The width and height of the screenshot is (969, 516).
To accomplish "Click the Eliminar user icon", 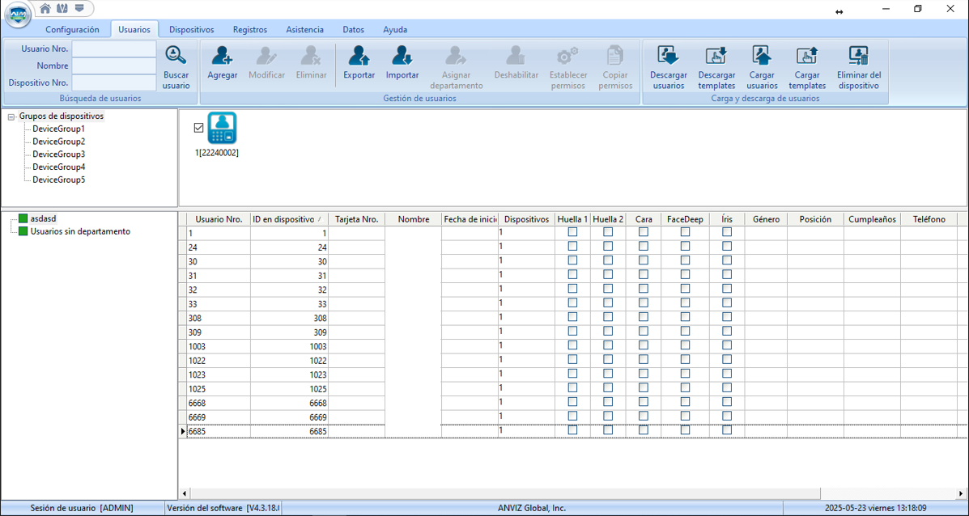I will pyautogui.click(x=311, y=62).
